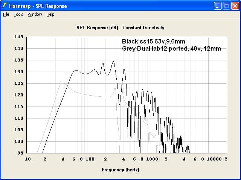Click the 'Black ss15 63v,9.6mm' annotation
Screen dimensions: 241x180
click(154, 42)
